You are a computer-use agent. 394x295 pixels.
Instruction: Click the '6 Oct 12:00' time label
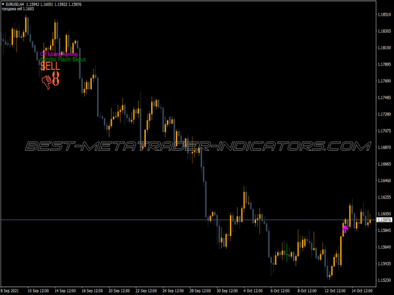click(x=280, y=290)
